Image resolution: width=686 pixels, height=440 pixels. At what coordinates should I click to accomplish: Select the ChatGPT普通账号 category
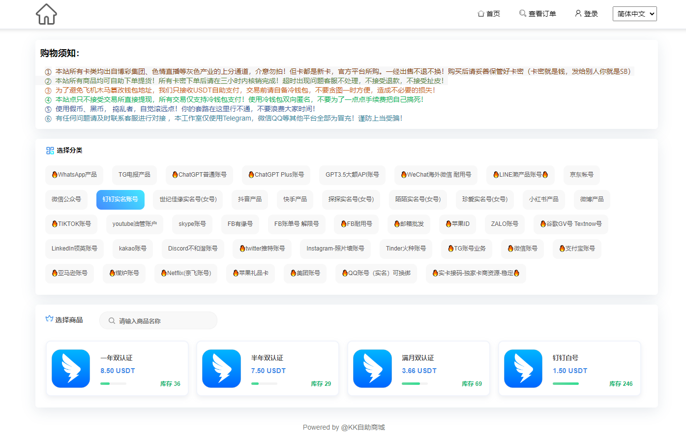click(x=199, y=175)
